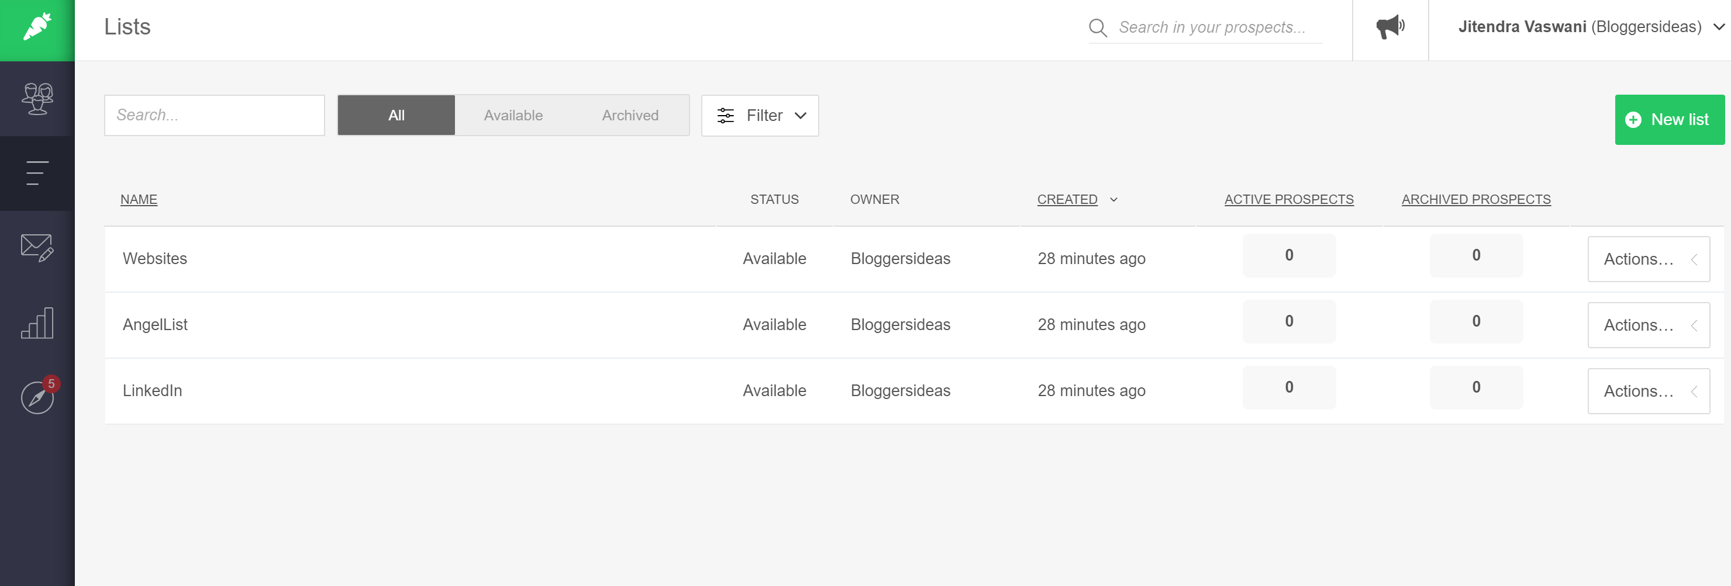Viewport: 1731px width, 586px height.
Task: Switch to Archived lists filter
Action: coord(630,116)
